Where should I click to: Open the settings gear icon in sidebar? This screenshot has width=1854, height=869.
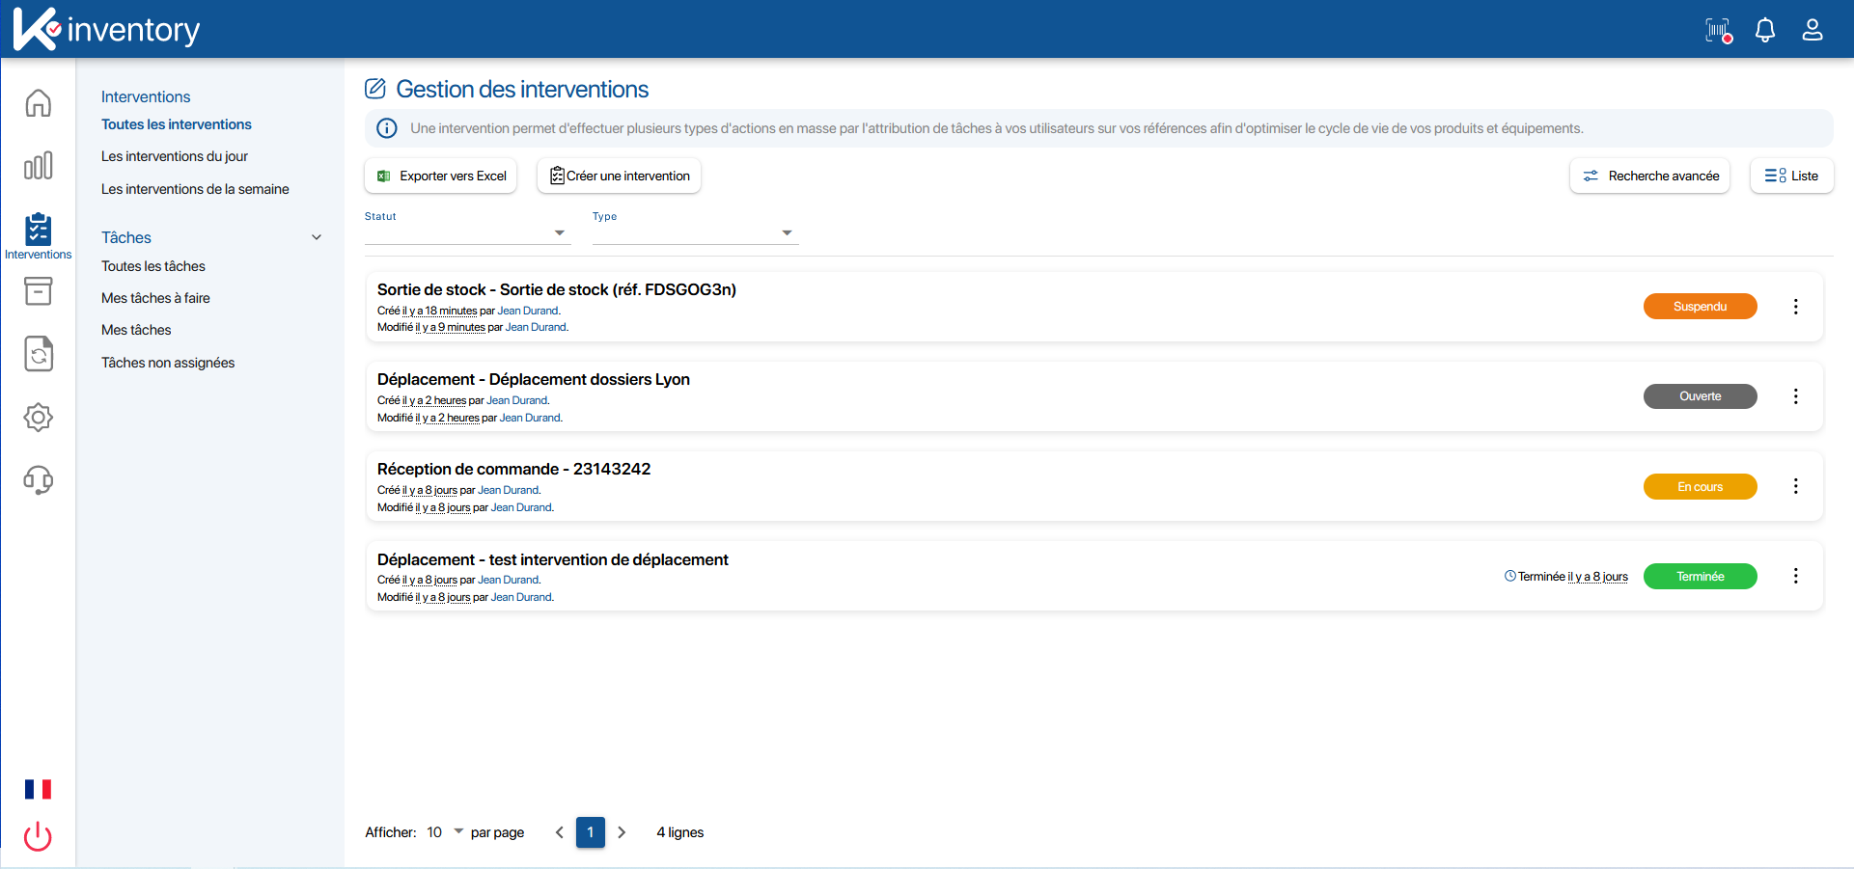click(38, 418)
